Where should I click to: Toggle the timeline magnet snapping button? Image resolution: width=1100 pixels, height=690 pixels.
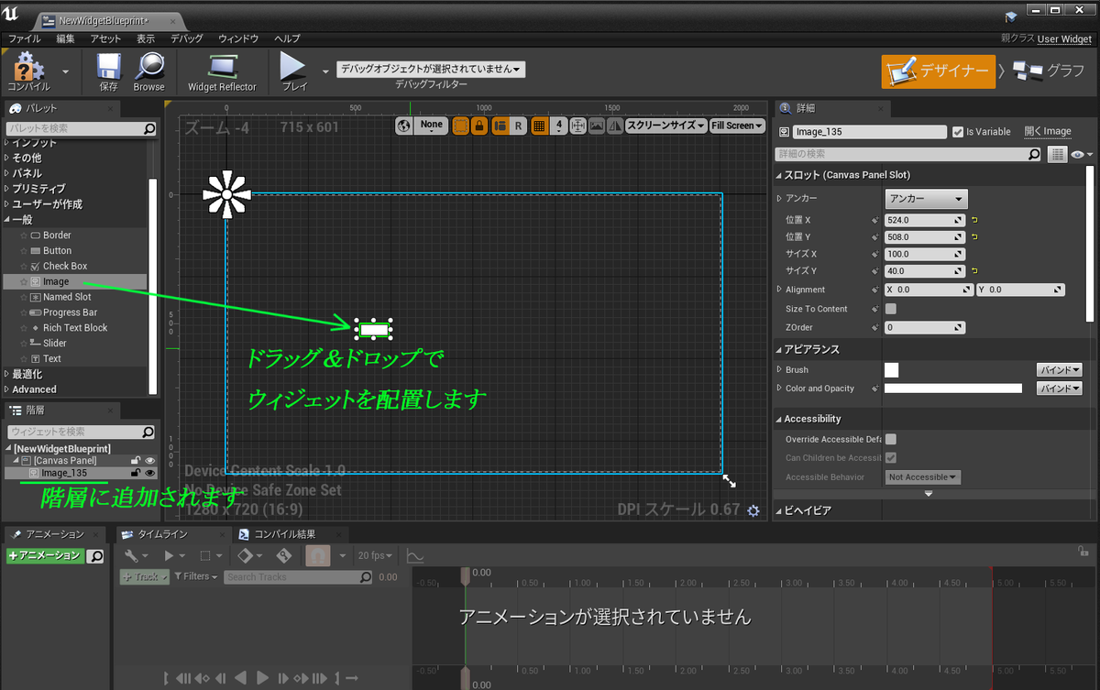[318, 555]
